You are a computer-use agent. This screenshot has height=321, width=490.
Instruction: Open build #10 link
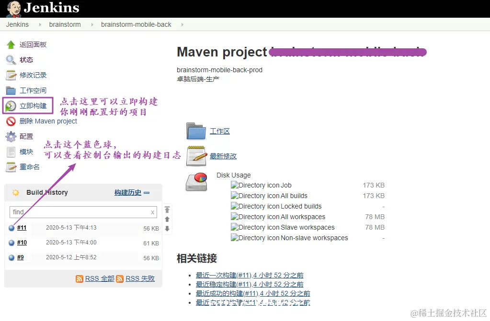tap(22, 243)
